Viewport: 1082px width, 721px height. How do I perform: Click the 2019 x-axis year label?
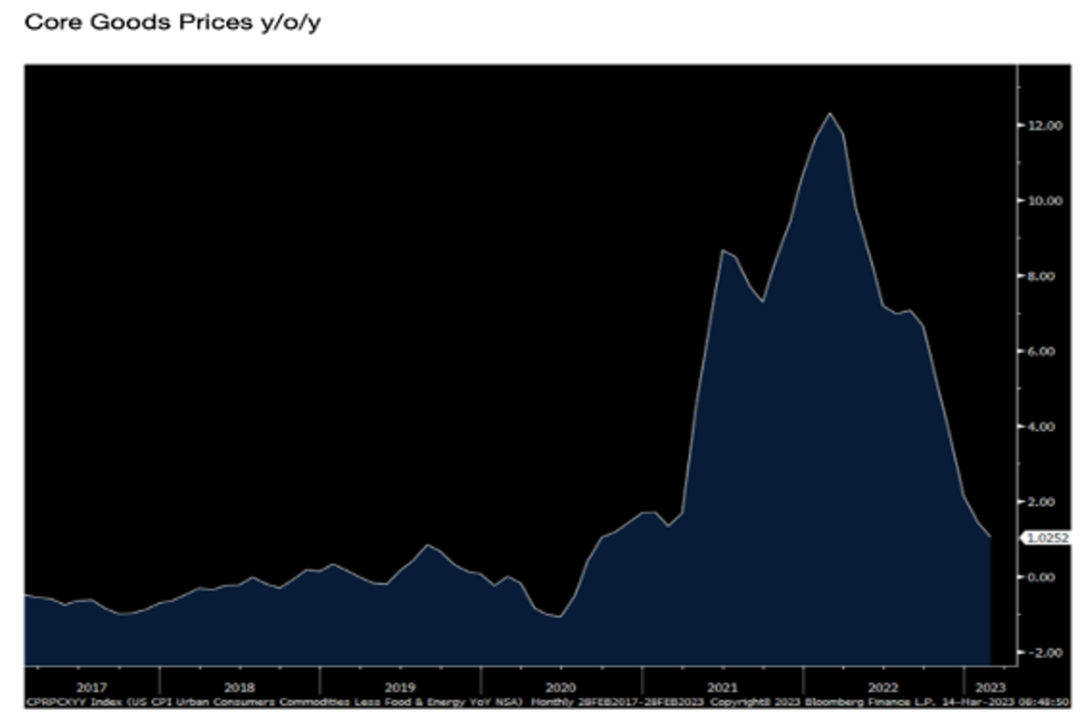400,684
